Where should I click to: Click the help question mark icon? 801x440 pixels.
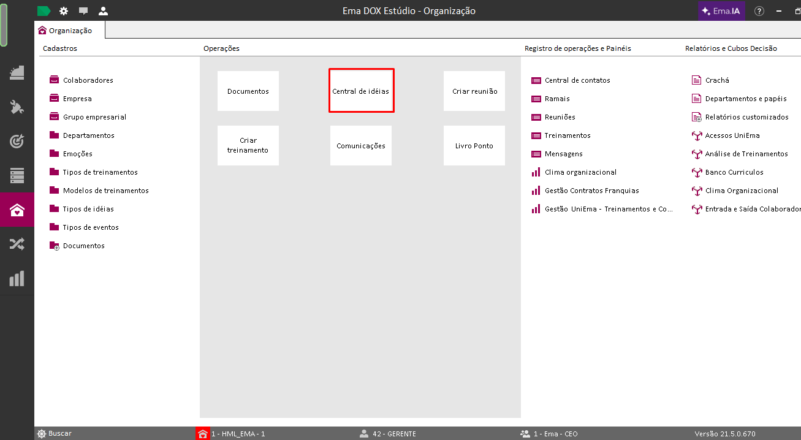tap(759, 11)
